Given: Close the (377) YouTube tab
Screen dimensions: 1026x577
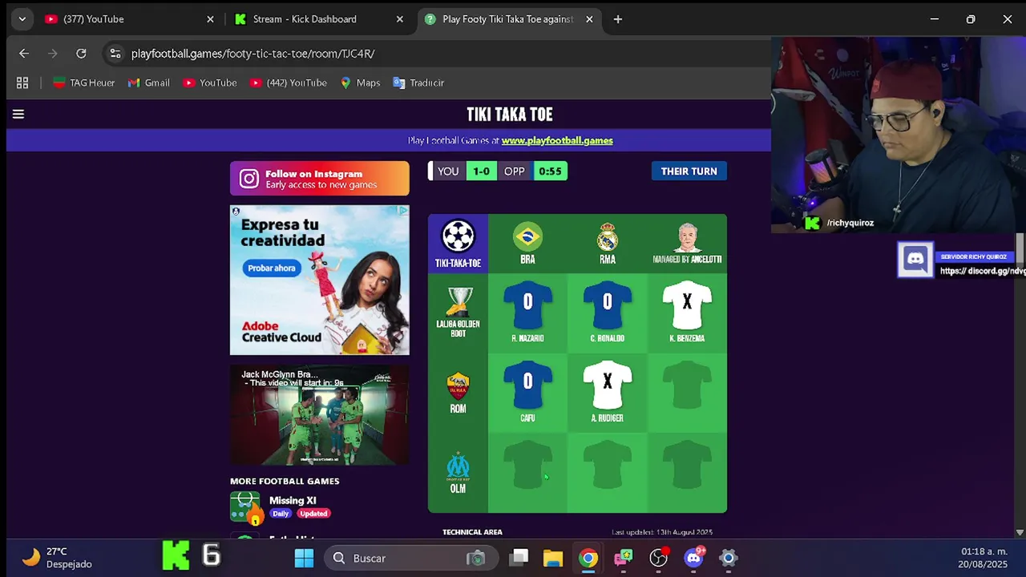Looking at the screenshot, I should 210,19.
